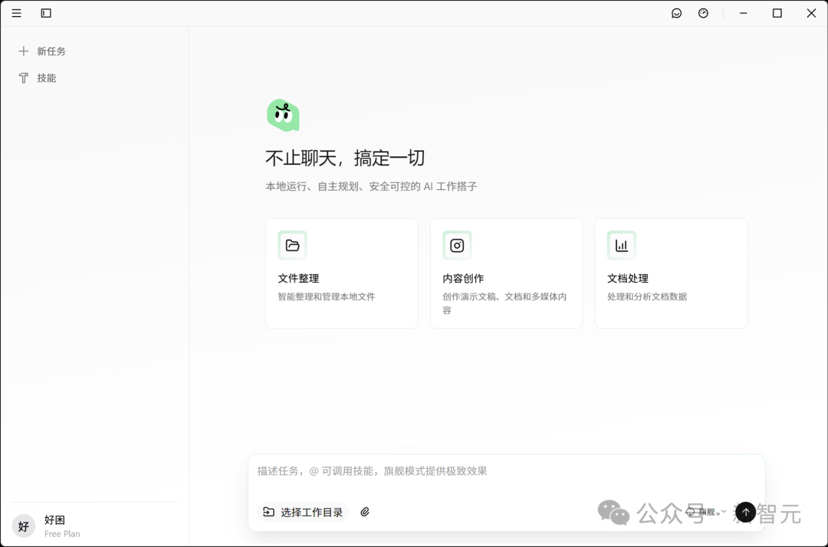
Task: Open the 文档处理 task card
Action: click(x=671, y=273)
